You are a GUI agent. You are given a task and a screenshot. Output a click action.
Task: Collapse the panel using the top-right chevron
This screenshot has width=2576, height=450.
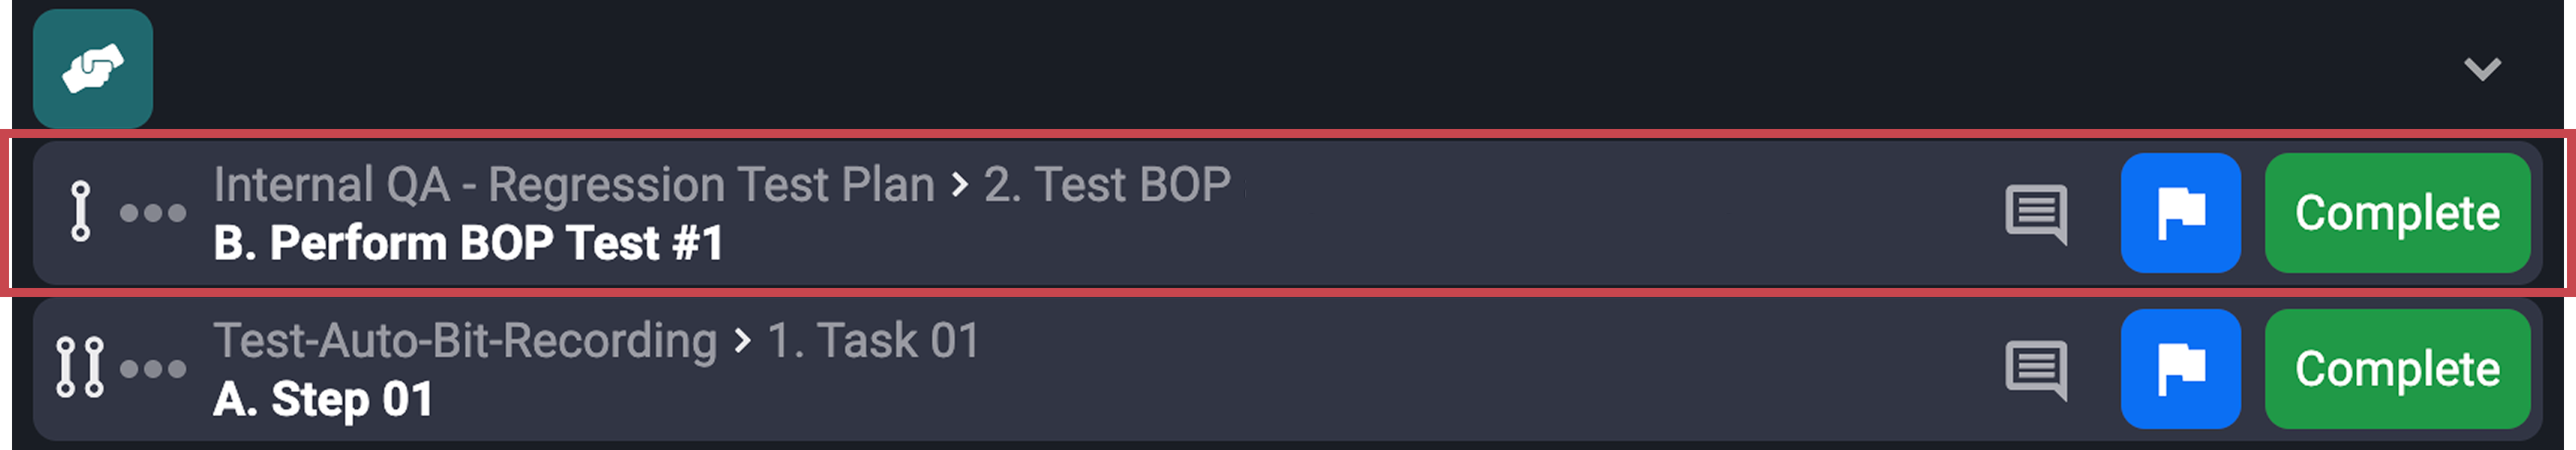click(2481, 68)
